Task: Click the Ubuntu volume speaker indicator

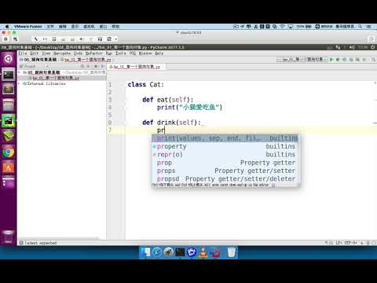Action: (x=352, y=47)
